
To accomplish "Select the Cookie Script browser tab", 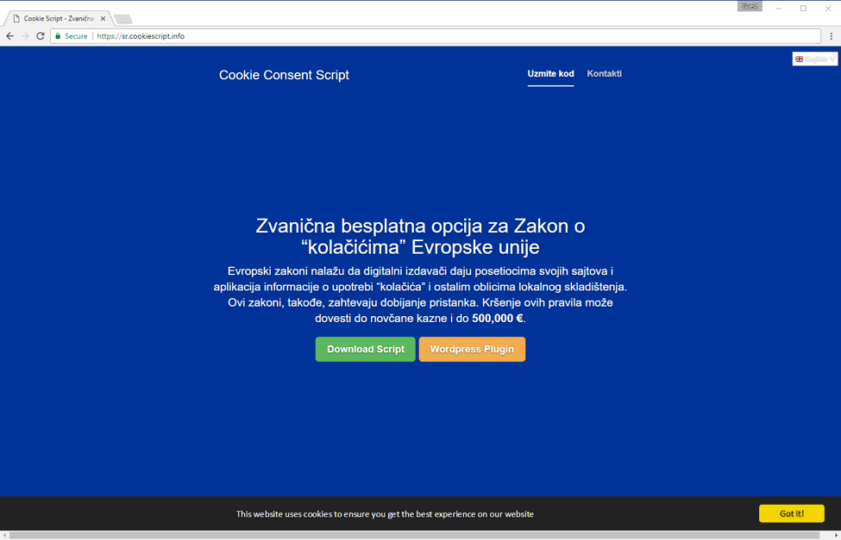I will coord(59,19).
